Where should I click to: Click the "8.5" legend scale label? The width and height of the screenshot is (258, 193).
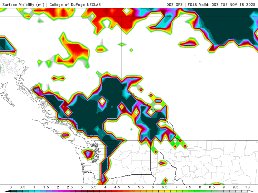tap(212, 187)
